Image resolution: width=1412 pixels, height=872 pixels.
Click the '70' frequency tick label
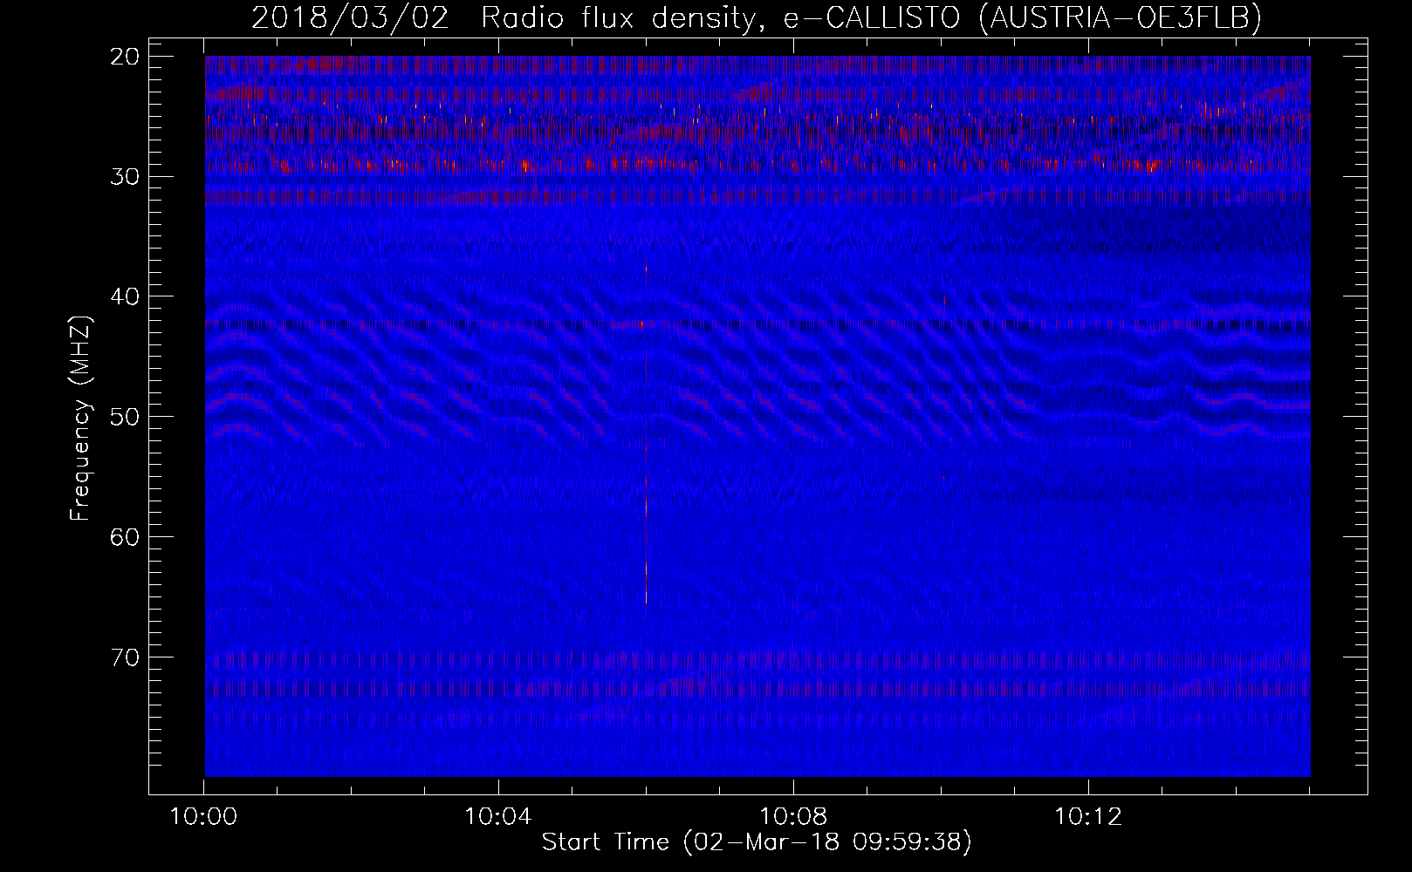[x=126, y=657]
